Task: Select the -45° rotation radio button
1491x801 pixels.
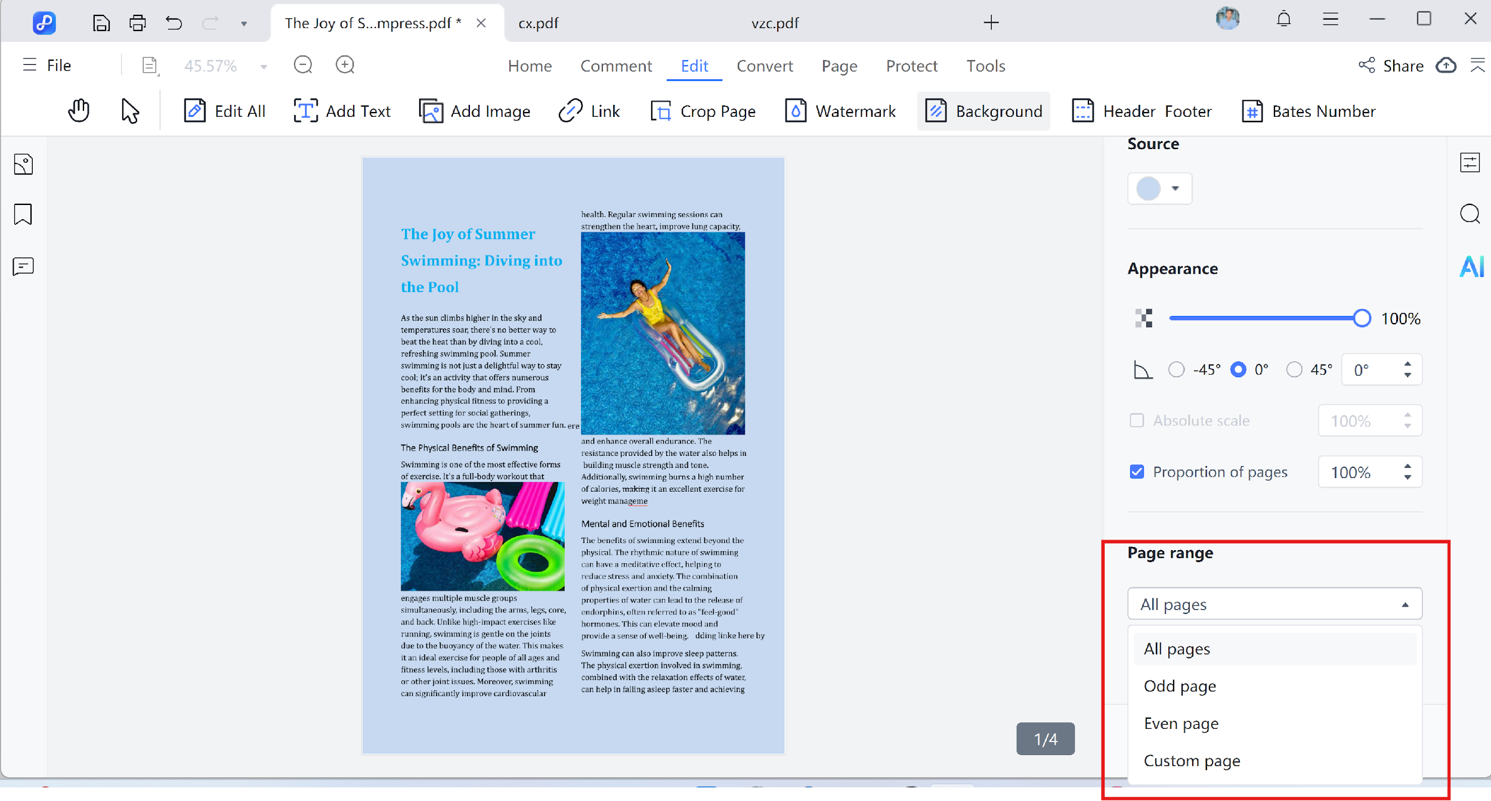Action: (x=1176, y=370)
